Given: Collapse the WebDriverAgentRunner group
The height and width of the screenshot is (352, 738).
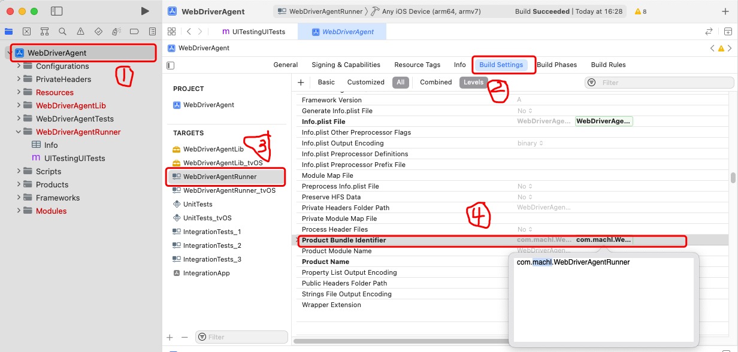Looking at the screenshot, I should click(19, 132).
